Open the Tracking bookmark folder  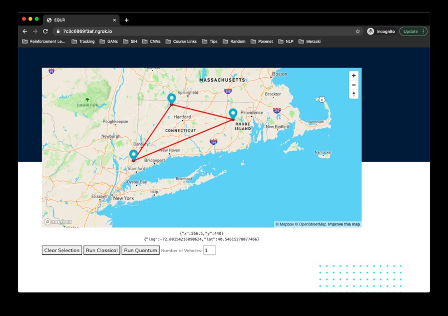(83, 42)
